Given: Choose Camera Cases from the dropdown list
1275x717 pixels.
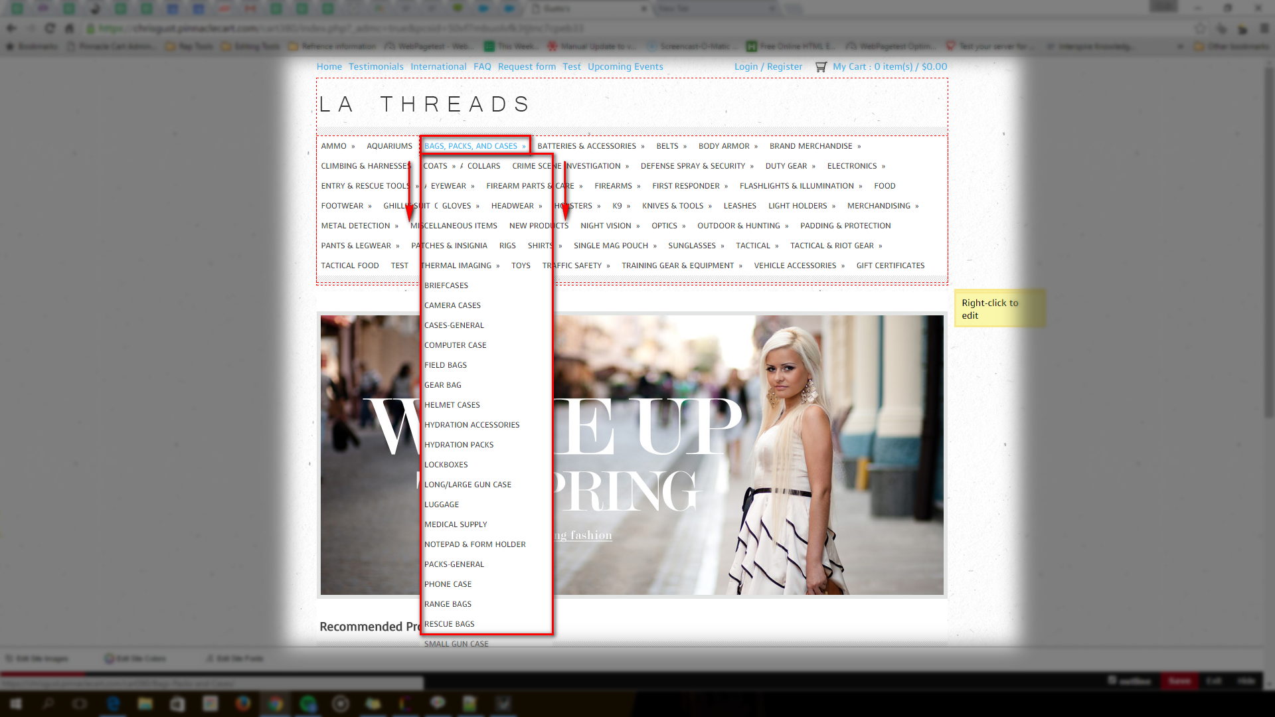Looking at the screenshot, I should (x=452, y=305).
